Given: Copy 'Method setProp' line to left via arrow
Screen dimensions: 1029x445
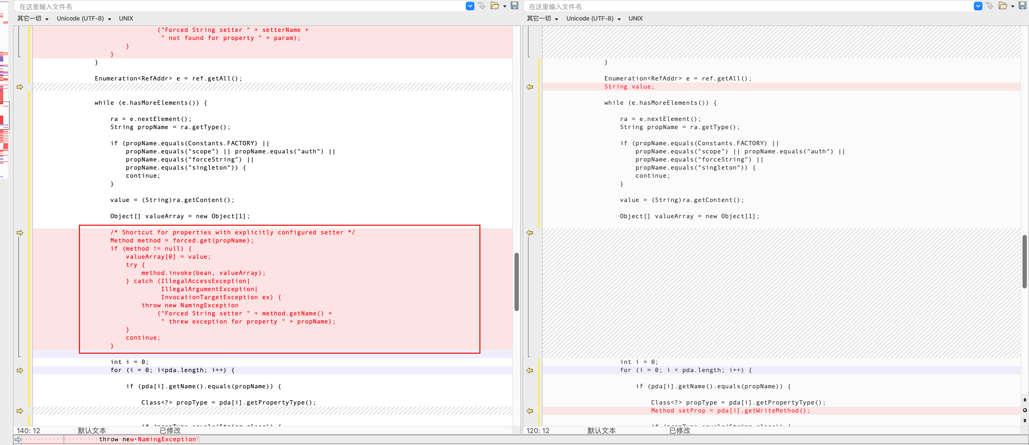Looking at the screenshot, I should click(530, 411).
